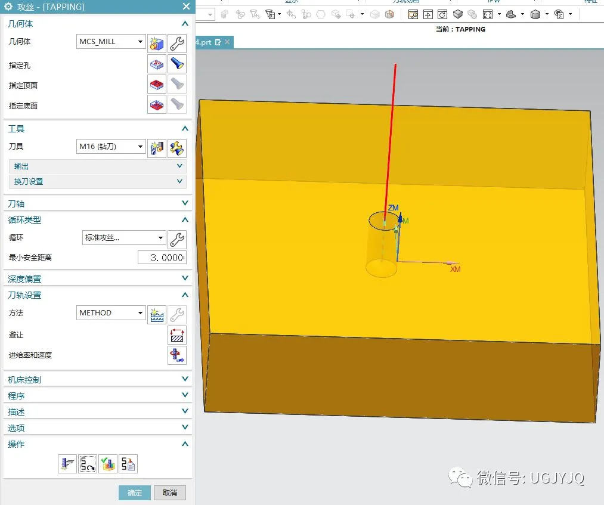Screen dimensions: 604x505
Task: Confirm the dialog with 确定
Action: click(134, 492)
